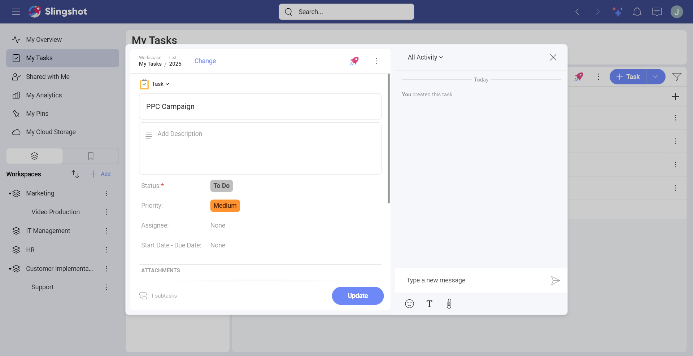The width and height of the screenshot is (693, 356).
Task: Select the IT Management workspace
Action: (48, 231)
